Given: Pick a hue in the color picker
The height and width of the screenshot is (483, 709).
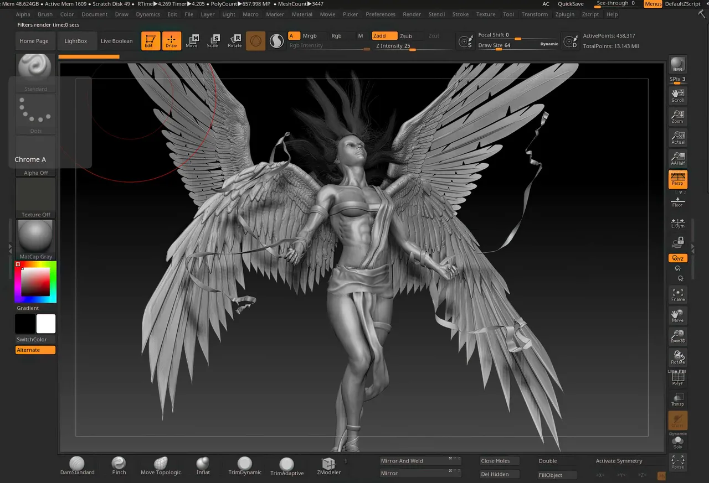Looking at the screenshot, I should pos(35,282).
